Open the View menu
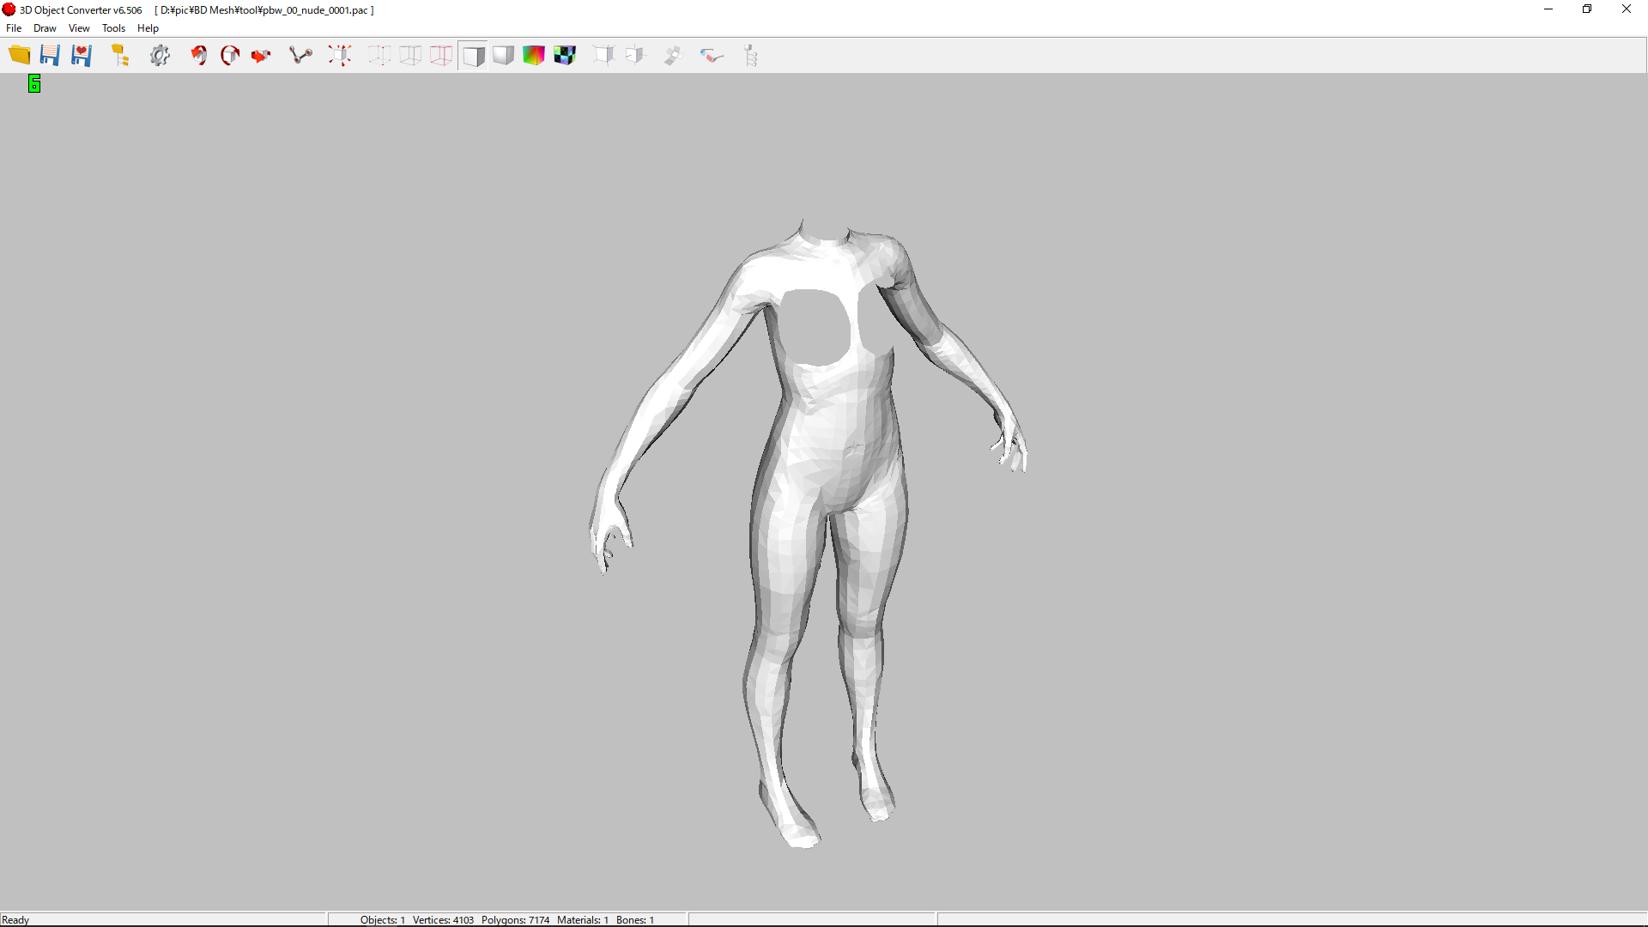The height and width of the screenshot is (927, 1648). point(79,28)
